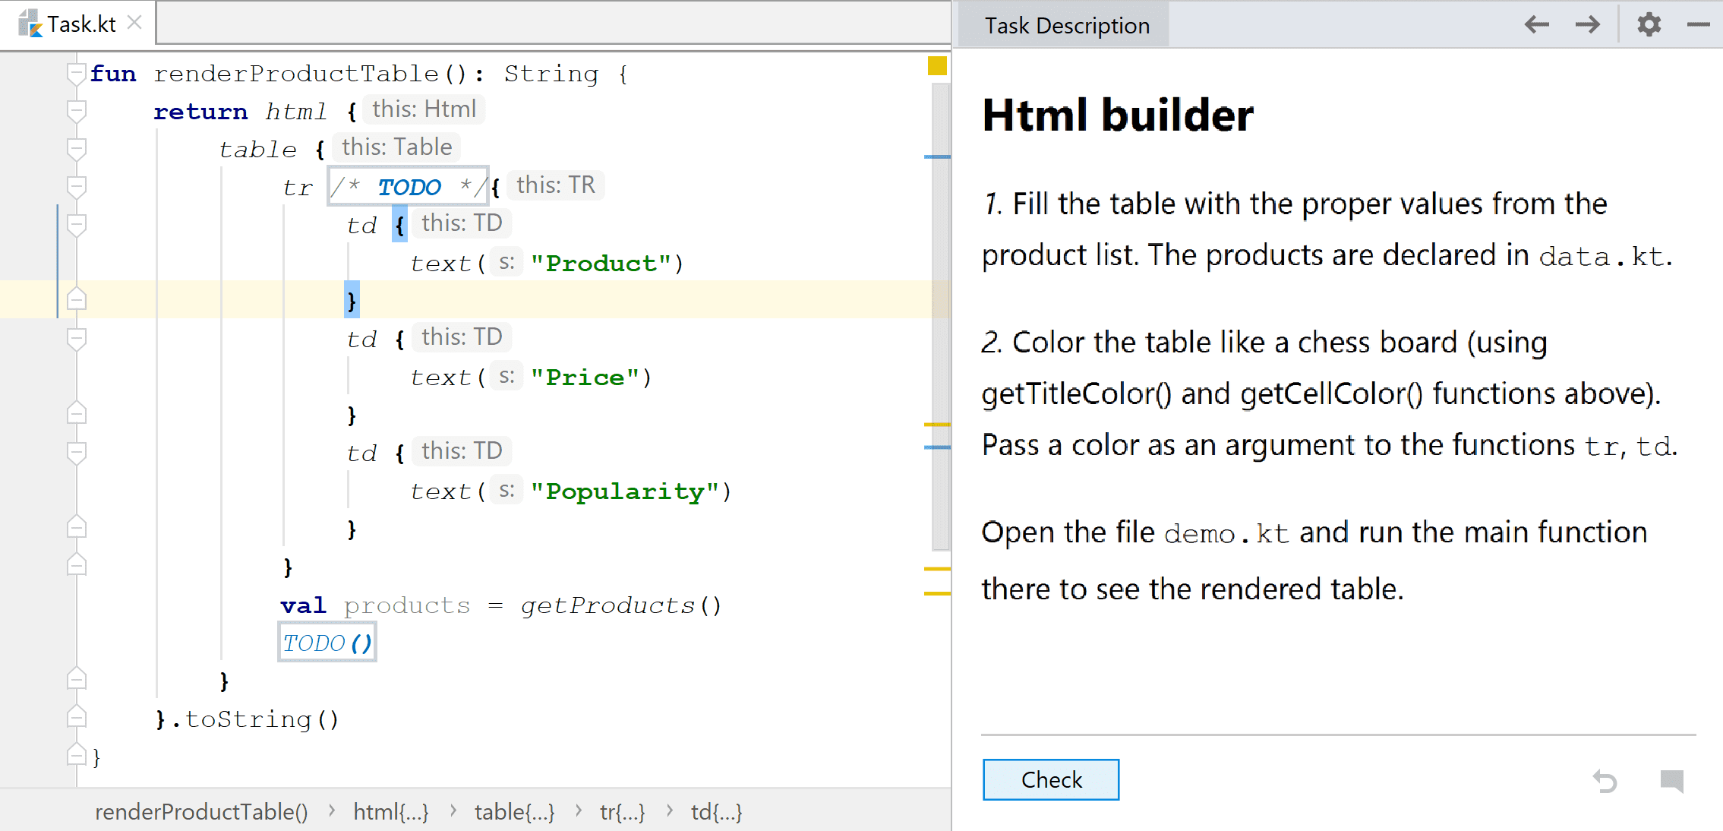The width and height of the screenshot is (1723, 831).
Task: Click the Kotlin file icon on the Task.kt tab
Action: click(x=30, y=24)
